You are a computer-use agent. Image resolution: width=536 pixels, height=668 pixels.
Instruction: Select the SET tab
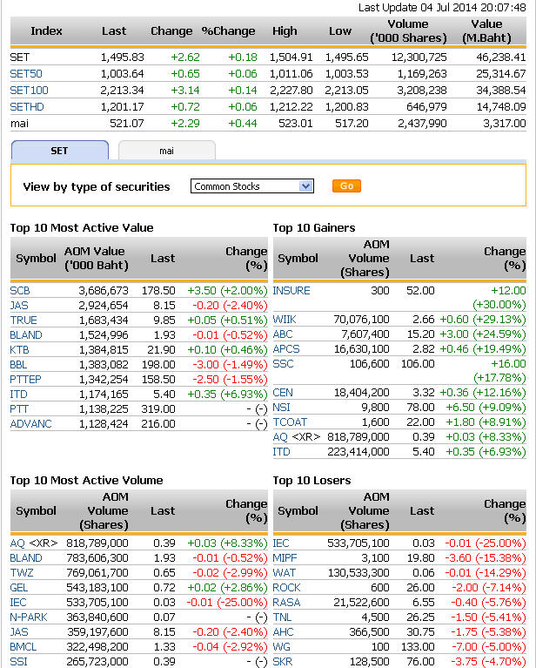tap(59, 151)
